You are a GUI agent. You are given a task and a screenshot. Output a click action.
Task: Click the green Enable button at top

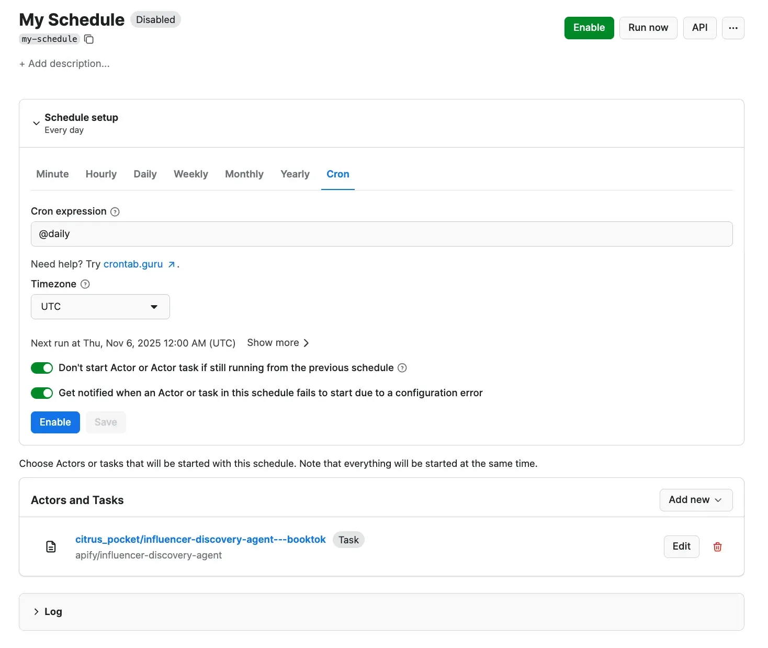pos(589,28)
